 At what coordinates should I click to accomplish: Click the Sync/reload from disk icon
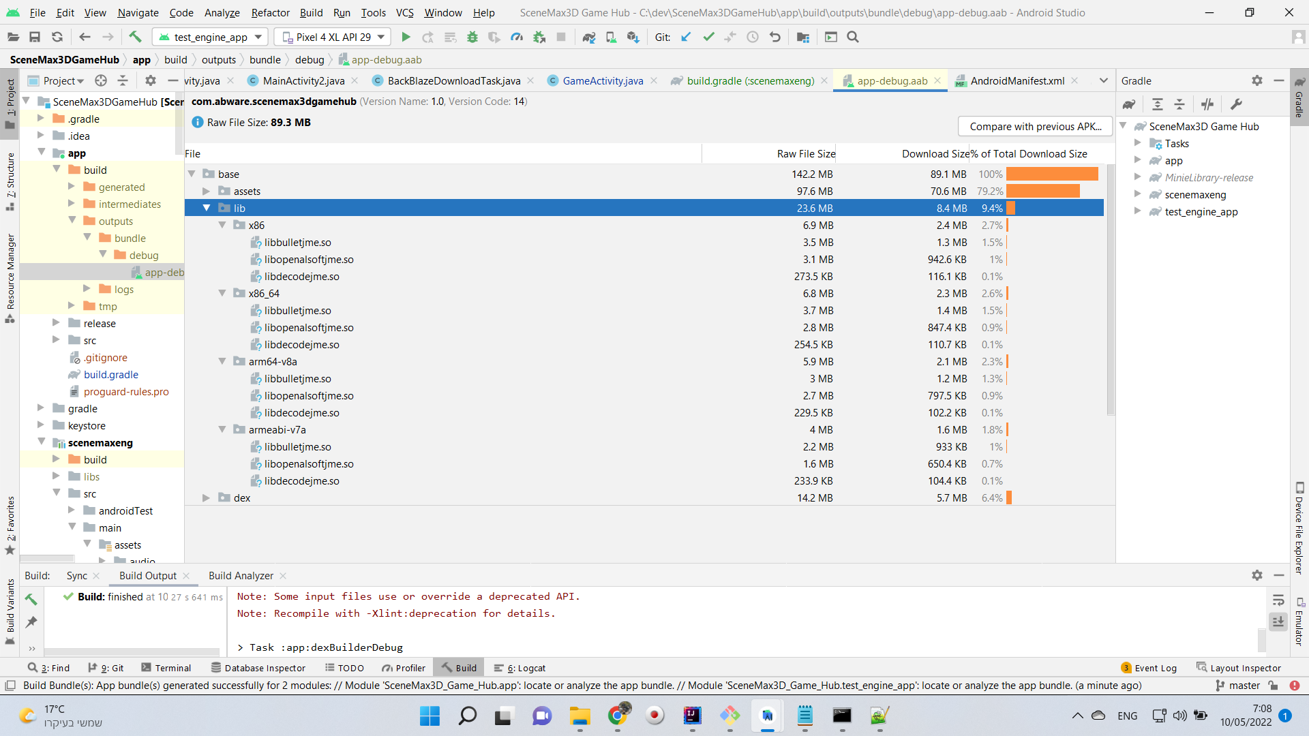point(57,37)
